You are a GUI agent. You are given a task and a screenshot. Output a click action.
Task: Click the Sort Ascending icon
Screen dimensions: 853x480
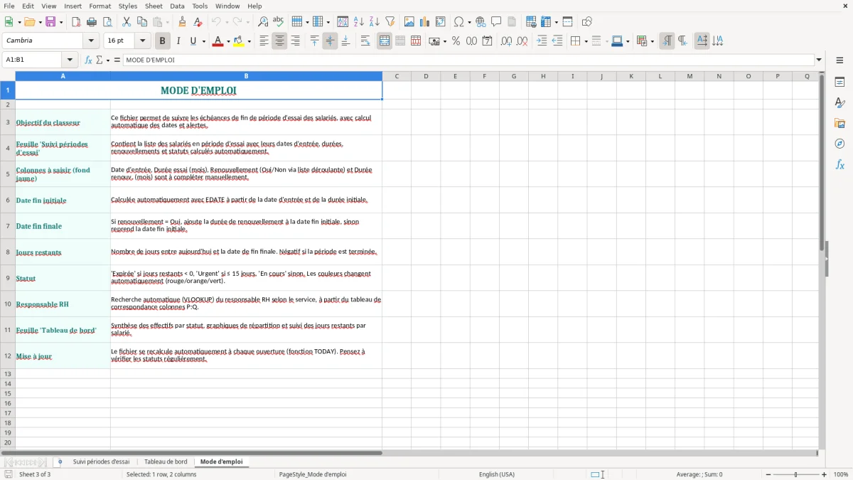pos(359,22)
